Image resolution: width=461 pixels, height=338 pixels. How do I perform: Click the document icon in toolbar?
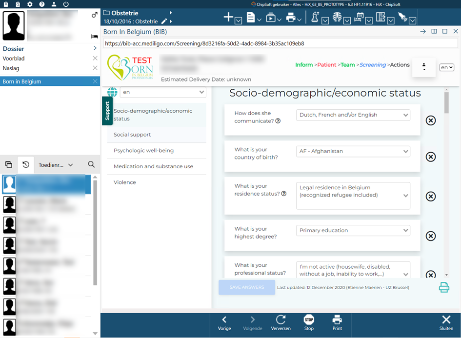click(x=250, y=17)
